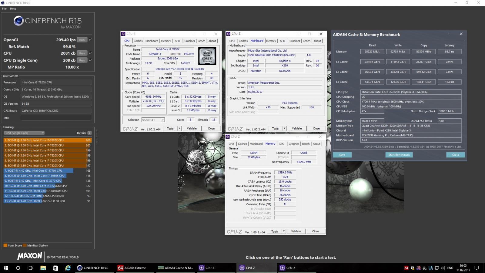Viewport: 485px width, 273px height.
Task: Open the volume speaker tray icon
Action: click(443, 268)
